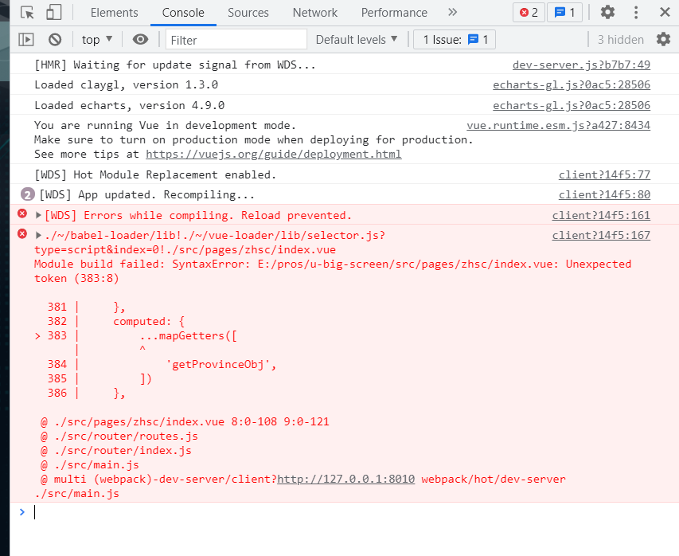The height and width of the screenshot is (556, 679).
Task: Expand the babel-loader error message
Action: point(39,235)
